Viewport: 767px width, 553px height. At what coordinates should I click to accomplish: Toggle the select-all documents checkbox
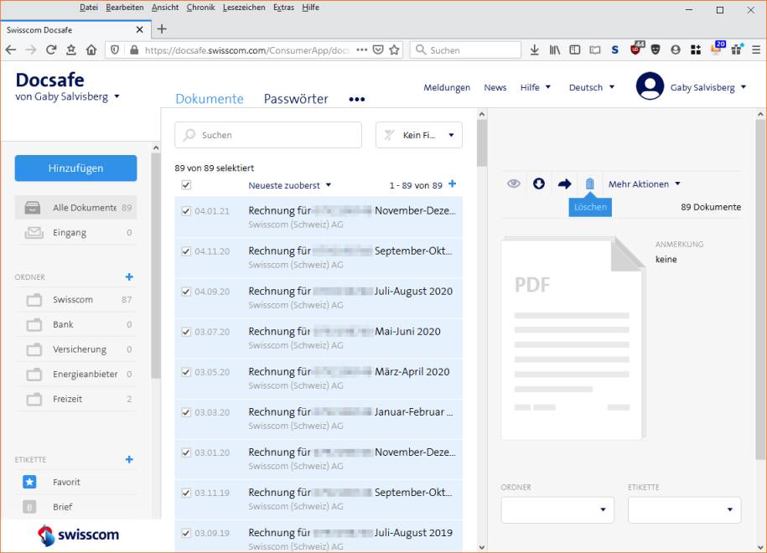pos(186,185)
